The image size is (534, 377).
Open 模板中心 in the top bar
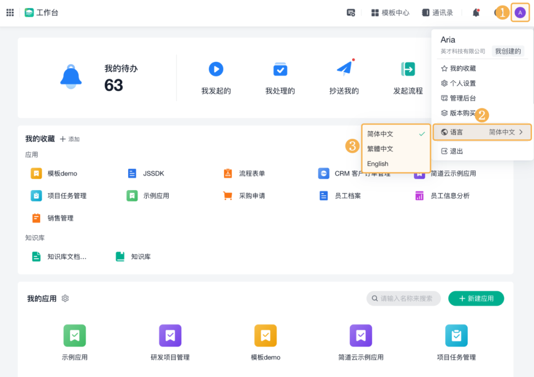tap(390, 12)
